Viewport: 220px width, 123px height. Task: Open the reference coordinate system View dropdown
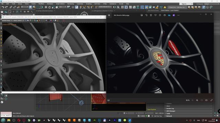click(x=63, y=7)
